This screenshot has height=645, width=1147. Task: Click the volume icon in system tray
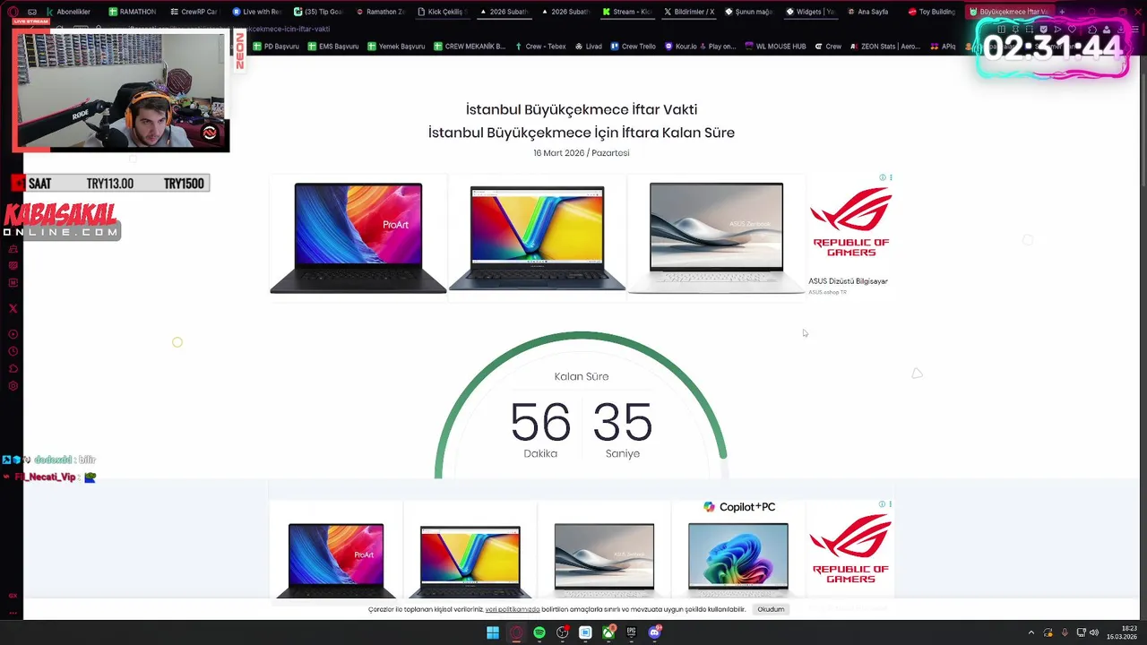[1093, 632]
